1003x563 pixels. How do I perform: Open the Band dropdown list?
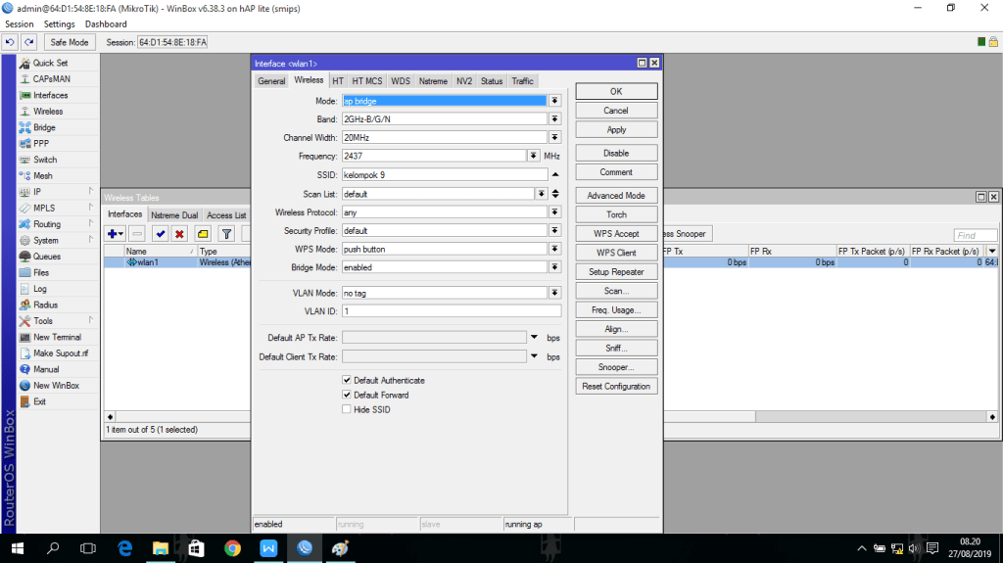pyautogui.click(x=554, y=119)
